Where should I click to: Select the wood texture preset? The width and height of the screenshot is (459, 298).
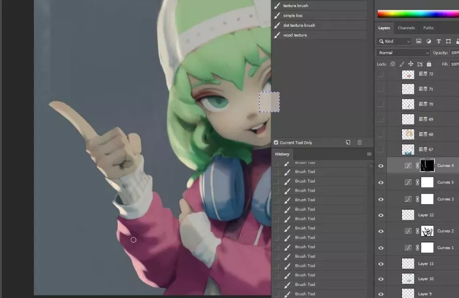pyautogui.click(x=295, y=35)
